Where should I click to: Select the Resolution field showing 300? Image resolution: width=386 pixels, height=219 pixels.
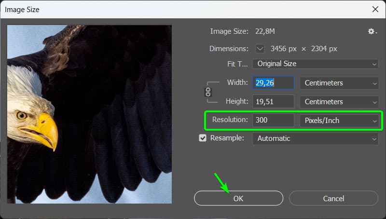[x=273, y=121]
